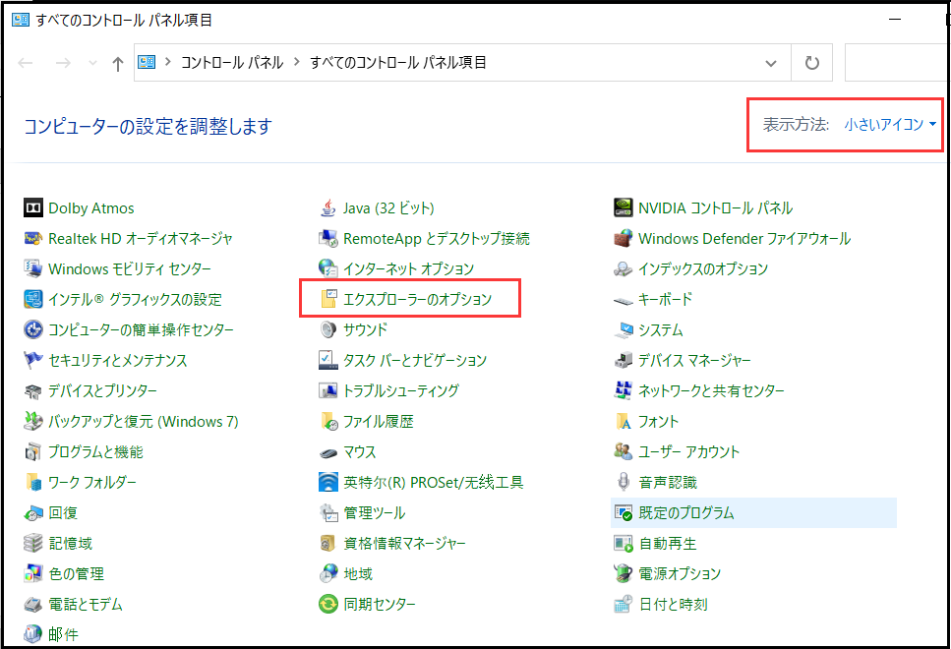Open the RemoteApp とデスクトップ接続 icon
The width and height of the screenshot is (951, 649).
pos(328,238)
